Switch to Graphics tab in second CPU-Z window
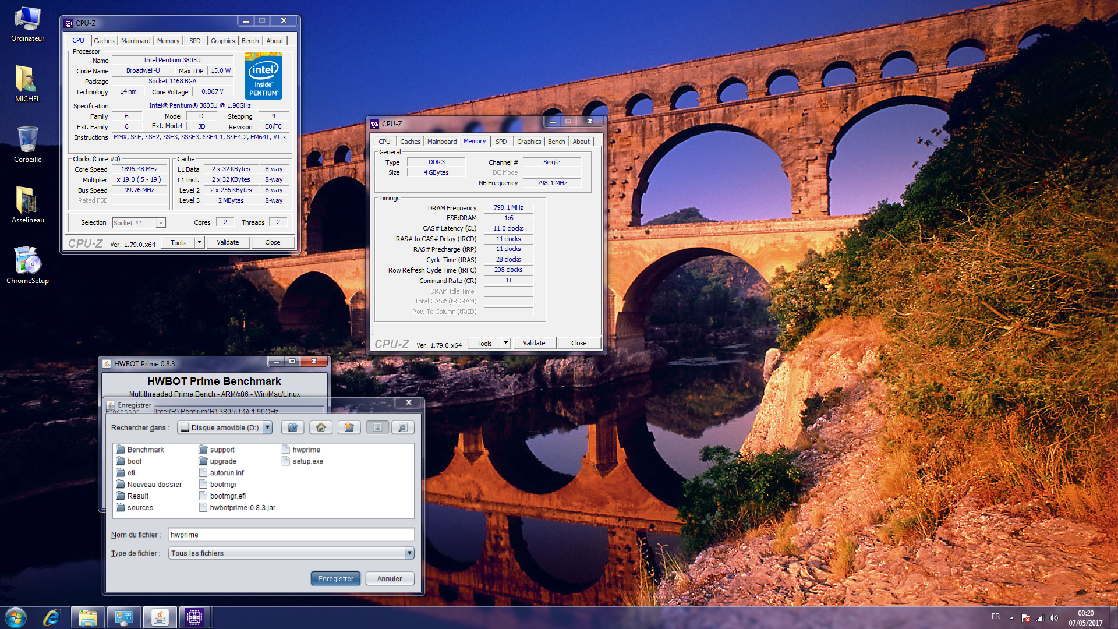This screenshot has height=629, width=1118. [529, 142]
